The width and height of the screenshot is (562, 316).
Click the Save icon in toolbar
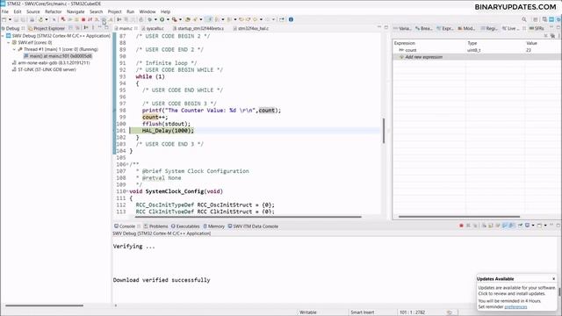16,19
